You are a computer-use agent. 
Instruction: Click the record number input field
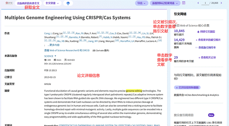pyautogui.click(x=205, y=3)
